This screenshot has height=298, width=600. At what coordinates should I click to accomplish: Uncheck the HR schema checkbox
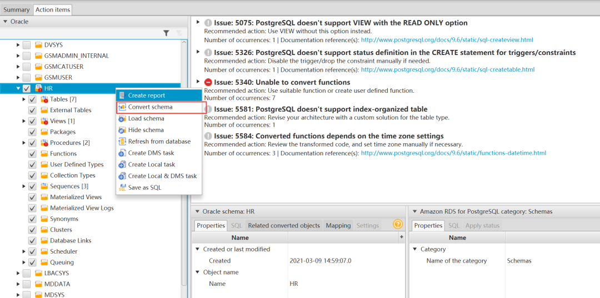27,88
